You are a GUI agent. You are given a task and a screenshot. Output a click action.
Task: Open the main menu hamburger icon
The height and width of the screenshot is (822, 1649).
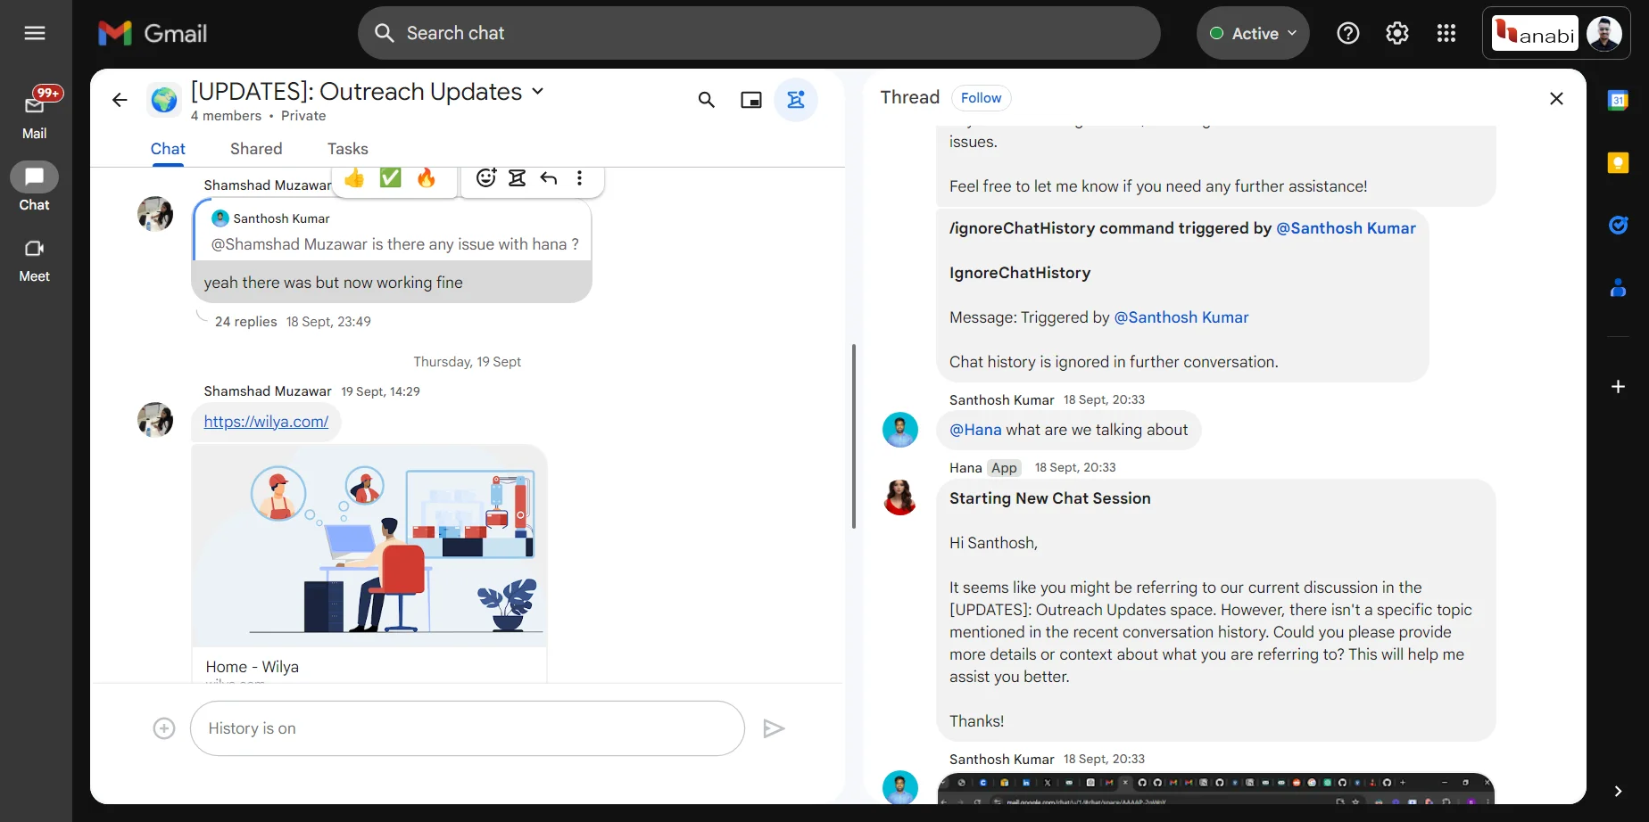pos(35,33)
